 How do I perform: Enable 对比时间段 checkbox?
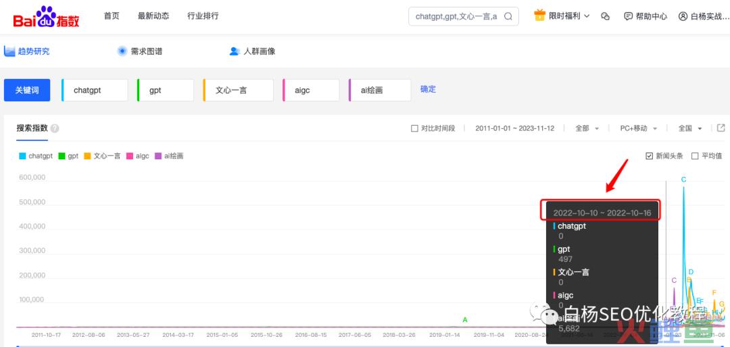(x=414, y=128)
